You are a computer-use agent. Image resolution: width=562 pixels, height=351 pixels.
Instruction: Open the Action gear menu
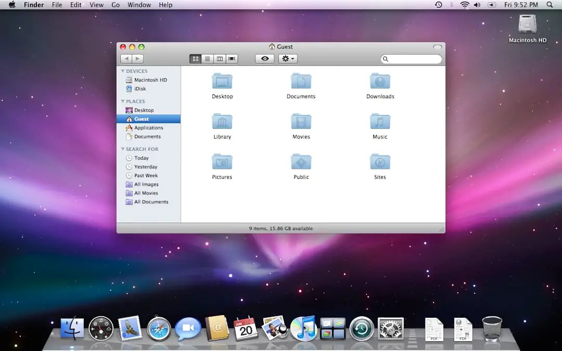(x=288, y=58)
